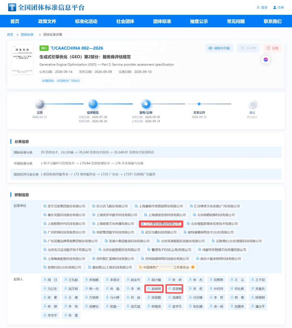Select drafting unit 北京搜狐新媒体信息技术有限公司
The height and width of the screenshot is (328, 292).
point(212,224)
